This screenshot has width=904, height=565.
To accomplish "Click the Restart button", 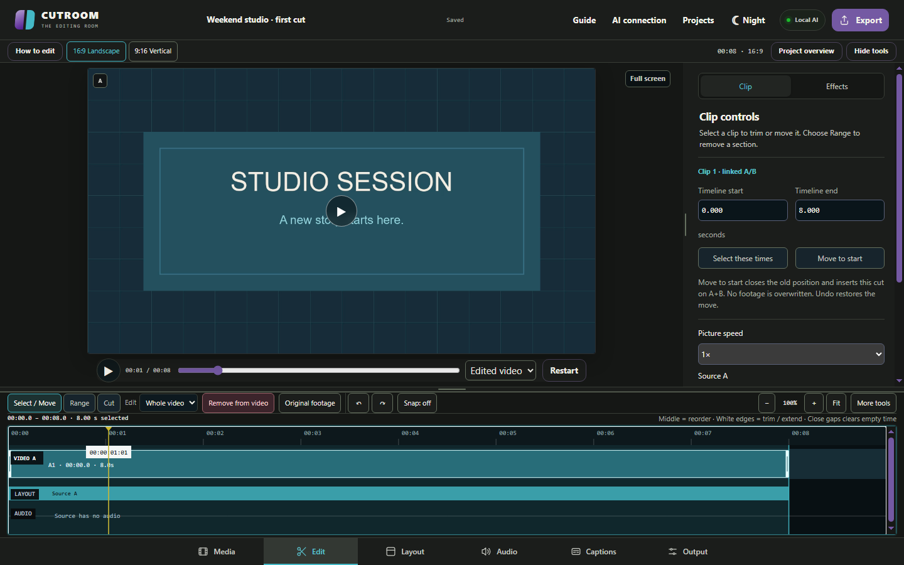I will click(564, 370).
